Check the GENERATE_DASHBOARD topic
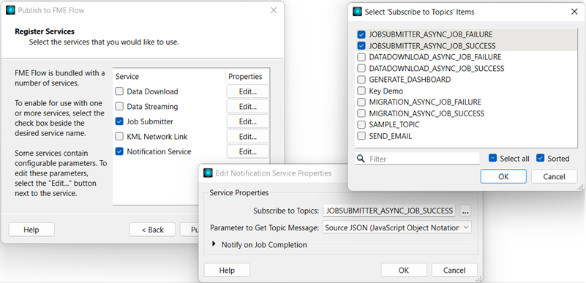The width and height of the screenshot is (586, 283). pos(361,80)
